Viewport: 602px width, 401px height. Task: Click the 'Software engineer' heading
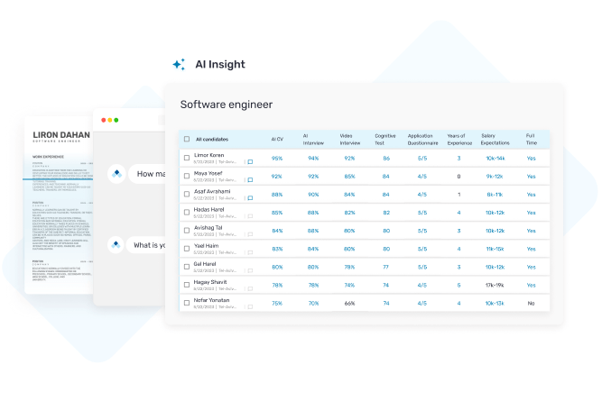227,105
